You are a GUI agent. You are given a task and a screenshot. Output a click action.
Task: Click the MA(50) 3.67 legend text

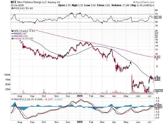pyautogui.click(x=20, y=34)
